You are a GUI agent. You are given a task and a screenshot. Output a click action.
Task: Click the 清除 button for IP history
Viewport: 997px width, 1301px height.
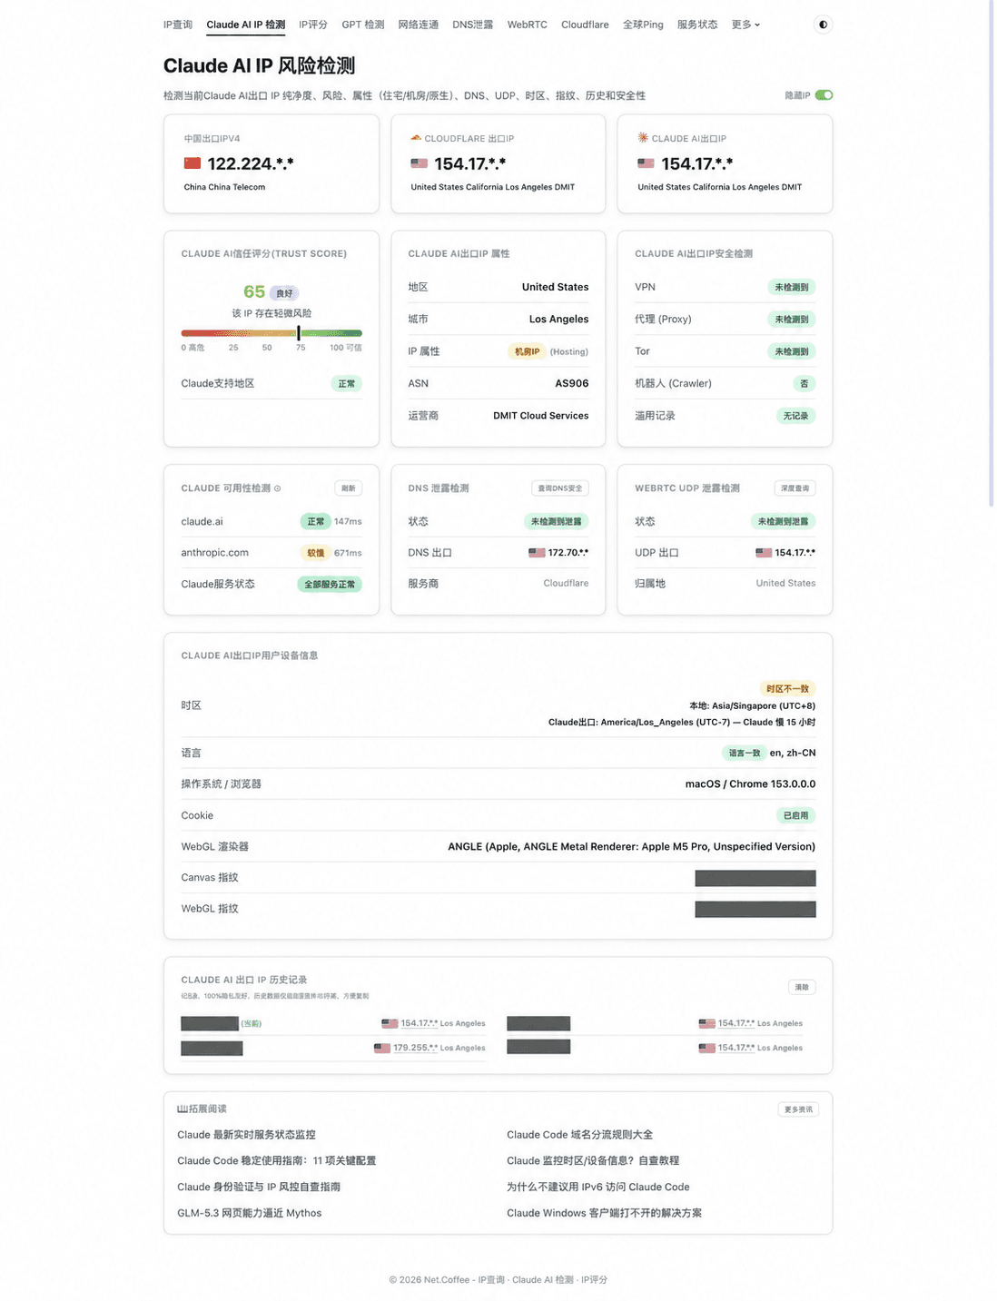tap(802, 987)
